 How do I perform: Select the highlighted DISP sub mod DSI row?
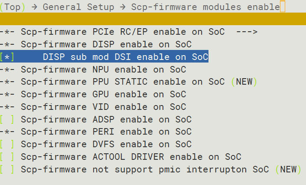[104, 56]
